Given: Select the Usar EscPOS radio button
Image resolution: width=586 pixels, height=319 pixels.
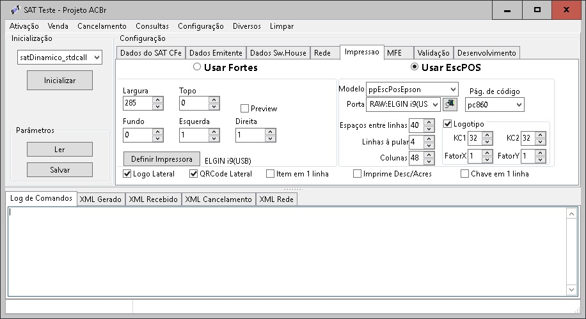Looking at the screenshot, I should tap(415, 67).
